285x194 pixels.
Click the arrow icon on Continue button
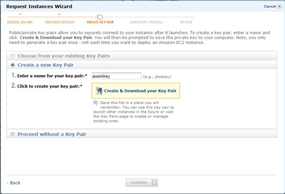pyautogui.click(x=154, y=183)
